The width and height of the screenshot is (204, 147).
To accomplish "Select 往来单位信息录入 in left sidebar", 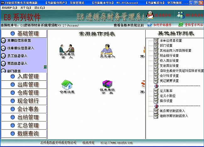I will (21, 48).
